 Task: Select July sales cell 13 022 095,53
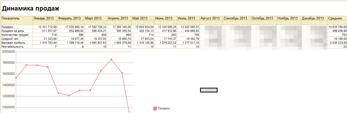[188, 27]
